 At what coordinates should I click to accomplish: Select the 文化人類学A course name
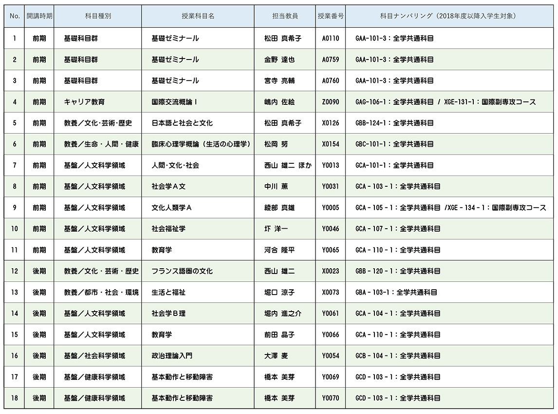pyautogui.click(x=172, y=208)
